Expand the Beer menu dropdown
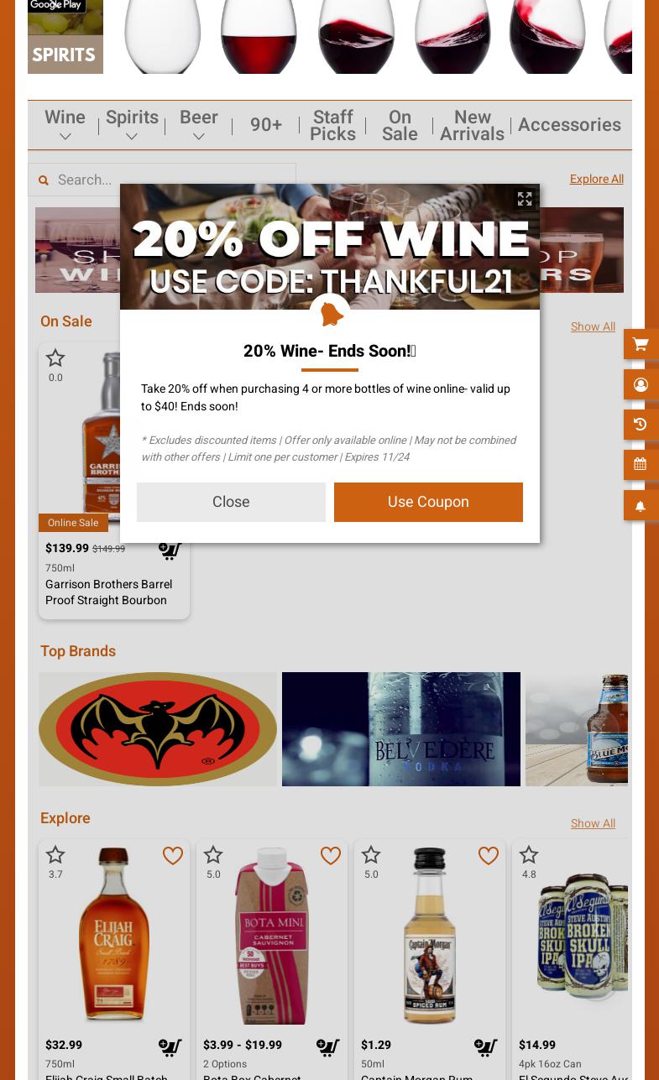The image size is (659, 1080). tap(199, 126)
